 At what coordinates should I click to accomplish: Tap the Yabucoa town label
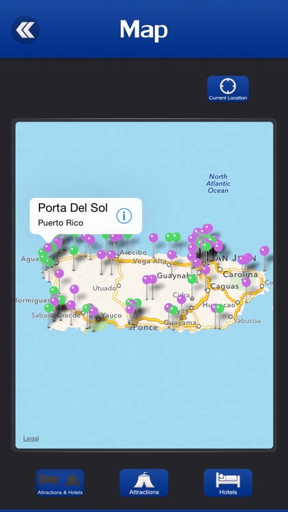(247, 321)
